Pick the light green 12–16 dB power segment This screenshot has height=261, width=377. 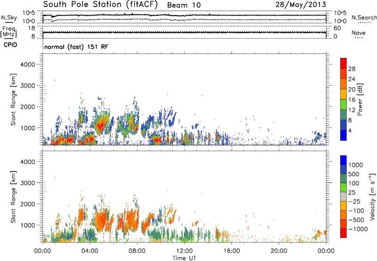(344, 104)
